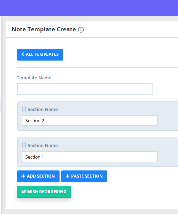Click the back chevron on All Templates
The width and height of the screenshot is (178, 214).
coord(23,54)
